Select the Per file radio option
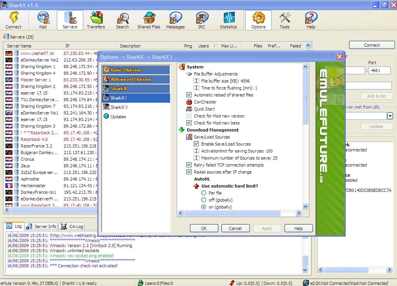Viewport: 397px width, 286px height. tap(204, 193)
